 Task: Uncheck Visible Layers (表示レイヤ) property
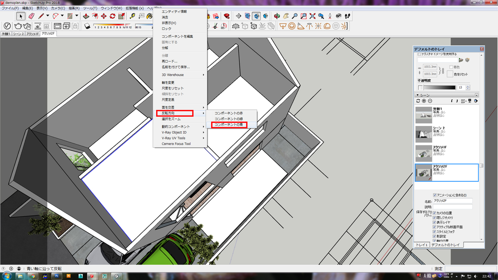(x=434, y=223)
